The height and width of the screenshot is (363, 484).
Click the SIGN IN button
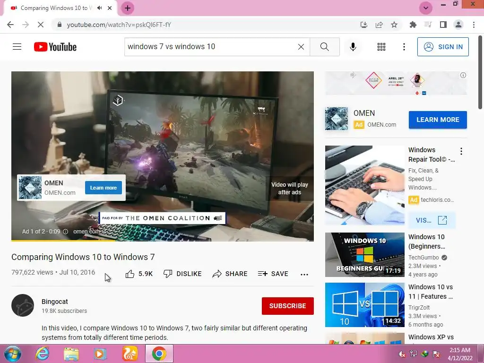(442, 47)
